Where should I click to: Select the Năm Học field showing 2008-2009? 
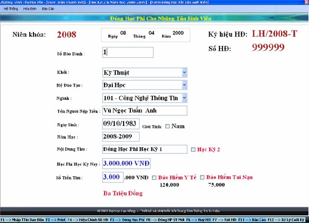pyautogui.click(x=121, y=136)
